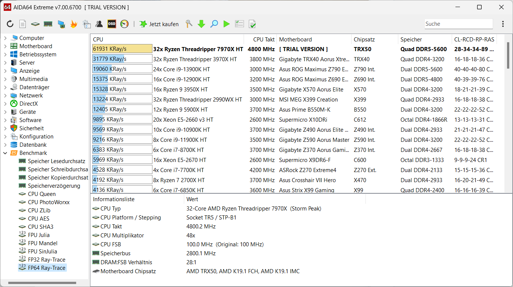Open CPU SHA3 benchmark
This screenshot has height=287, width=513.
(x=40, y=227)
